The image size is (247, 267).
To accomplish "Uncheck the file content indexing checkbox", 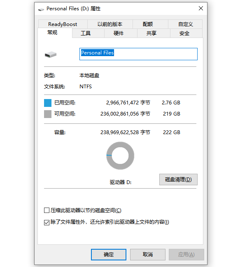I will coord(47,222).
